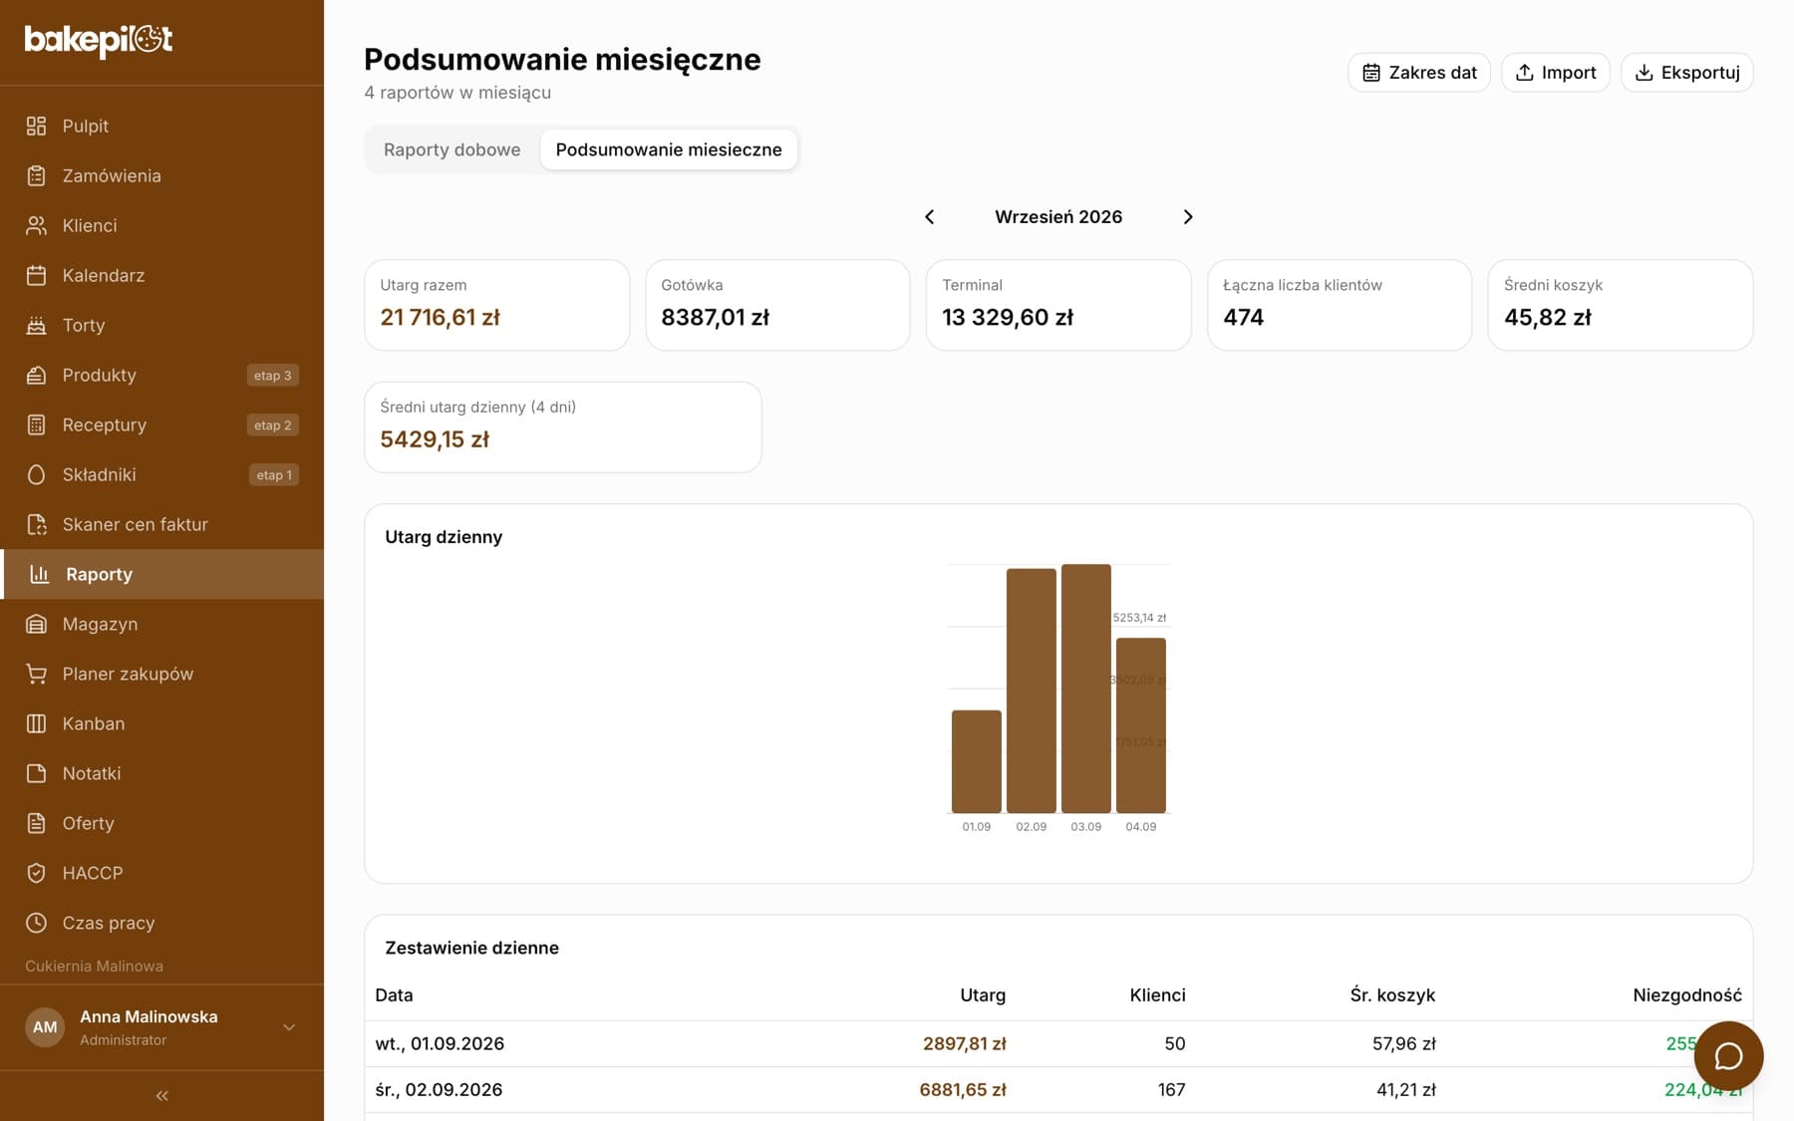This screenshot has height=1121, width=1794.
Task: Click row śr., 02.09.2026
Action: pos(1058,1090)
